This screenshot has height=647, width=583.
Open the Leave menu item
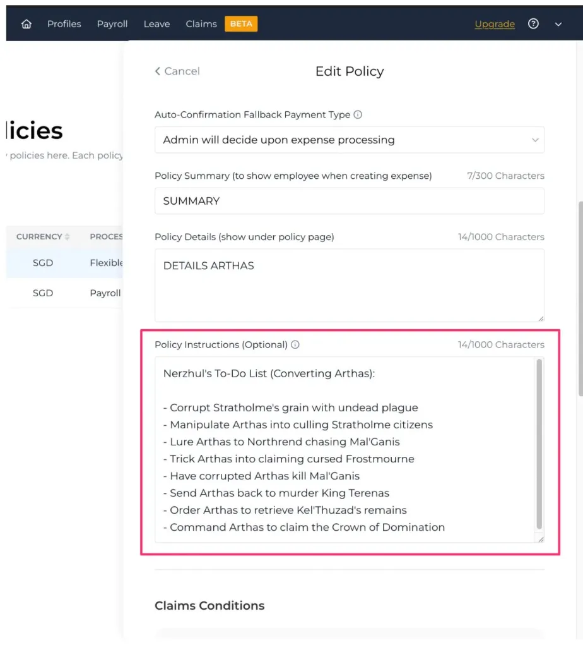[x=156, y=24]
